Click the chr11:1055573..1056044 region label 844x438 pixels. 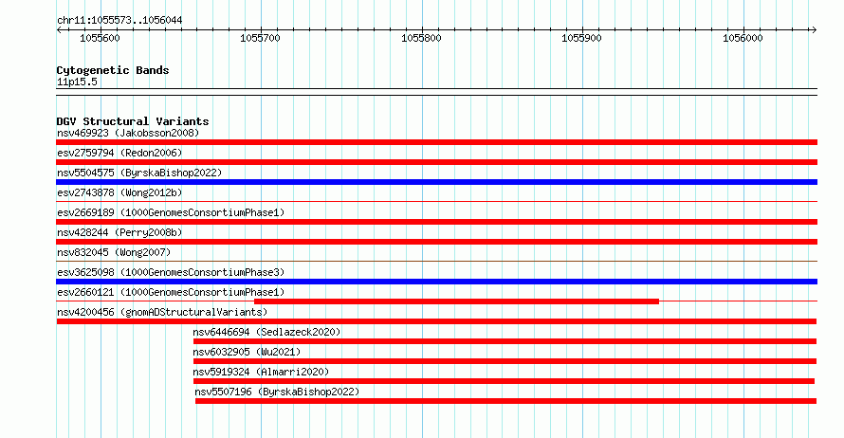click(x=119, y=21)
